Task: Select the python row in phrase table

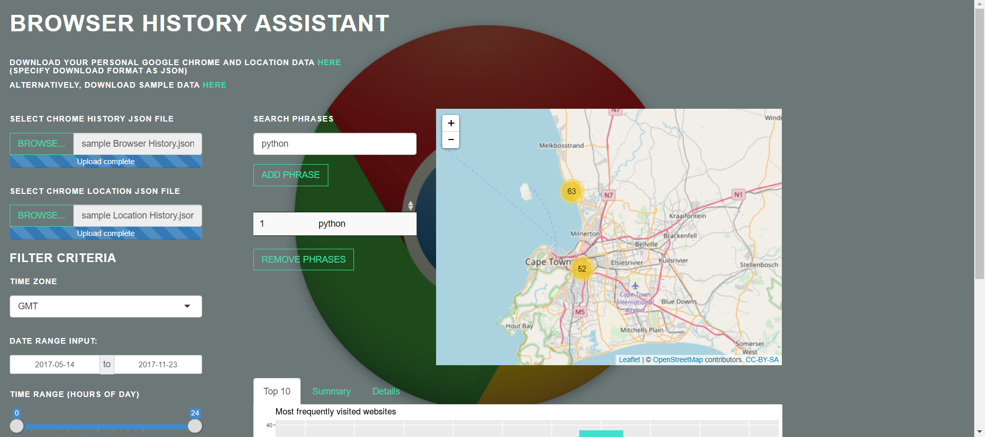Action: click(x=334, y=224)
